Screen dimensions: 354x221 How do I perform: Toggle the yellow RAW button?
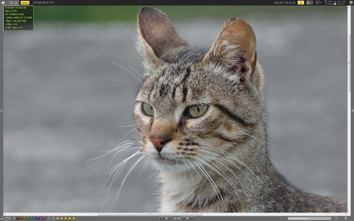coord(25,3)
